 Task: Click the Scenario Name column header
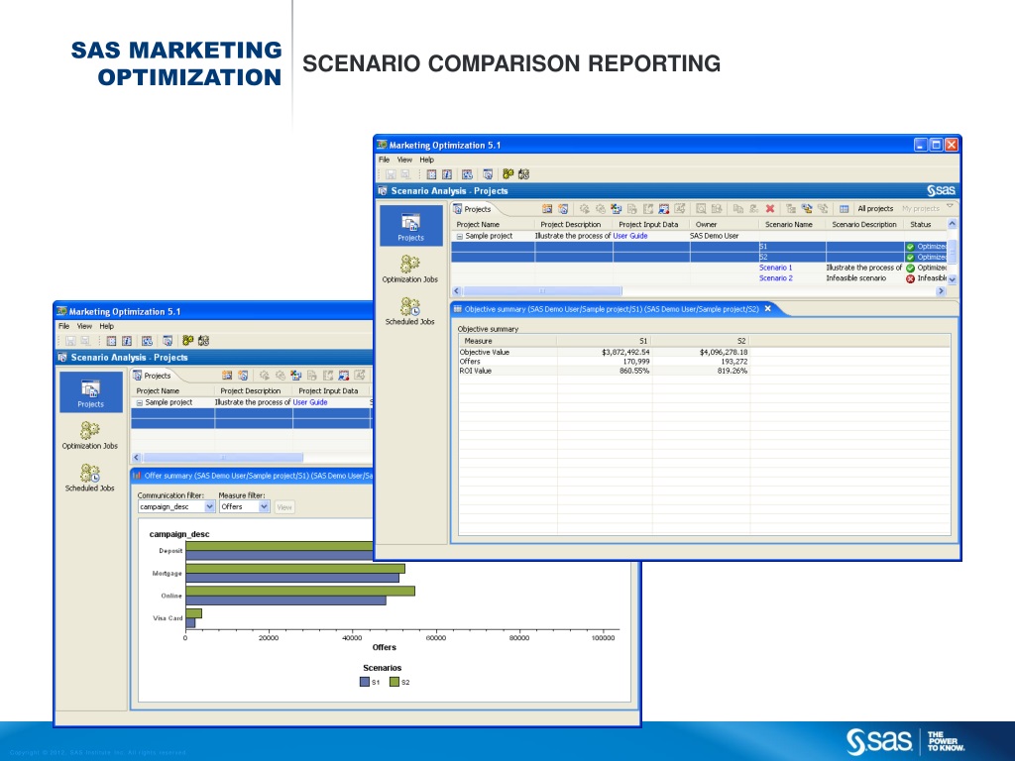tap(792, 225)
